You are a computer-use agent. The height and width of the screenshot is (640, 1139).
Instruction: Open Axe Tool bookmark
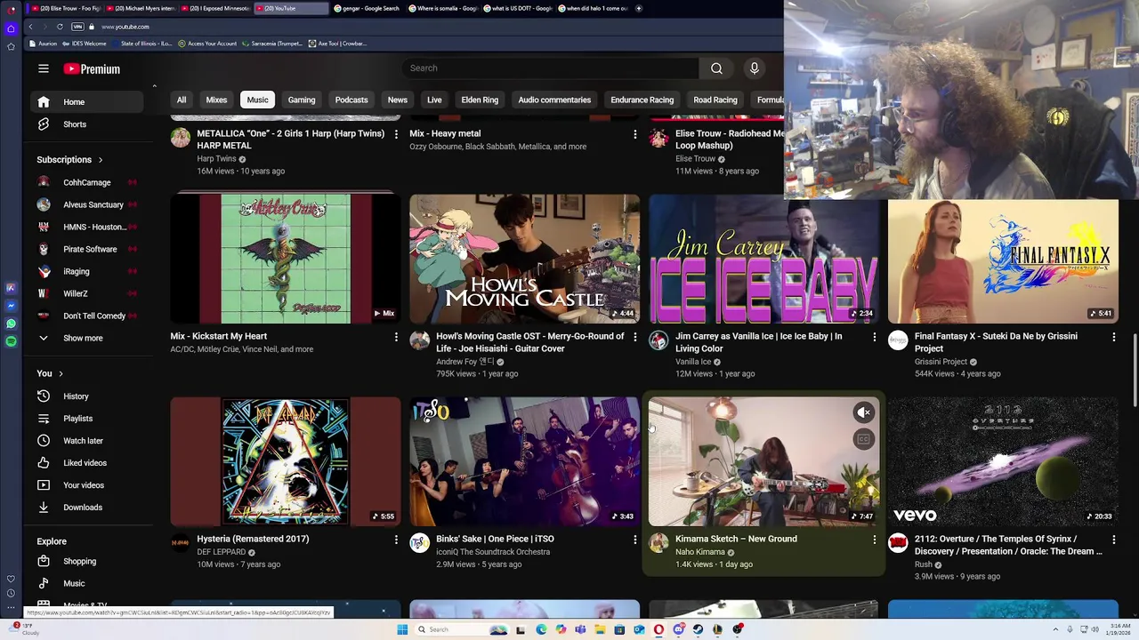click(x=337, y=44)
